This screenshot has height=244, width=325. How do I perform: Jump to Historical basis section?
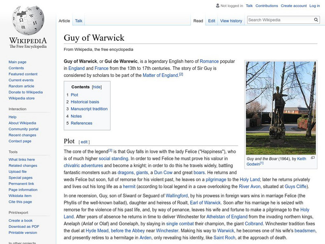click(x=85, y=102)
